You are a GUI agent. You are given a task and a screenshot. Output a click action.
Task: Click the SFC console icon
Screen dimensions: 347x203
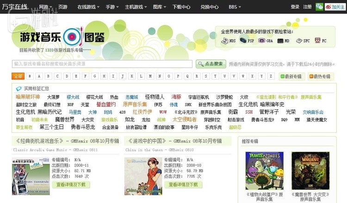tap(299, 41)
